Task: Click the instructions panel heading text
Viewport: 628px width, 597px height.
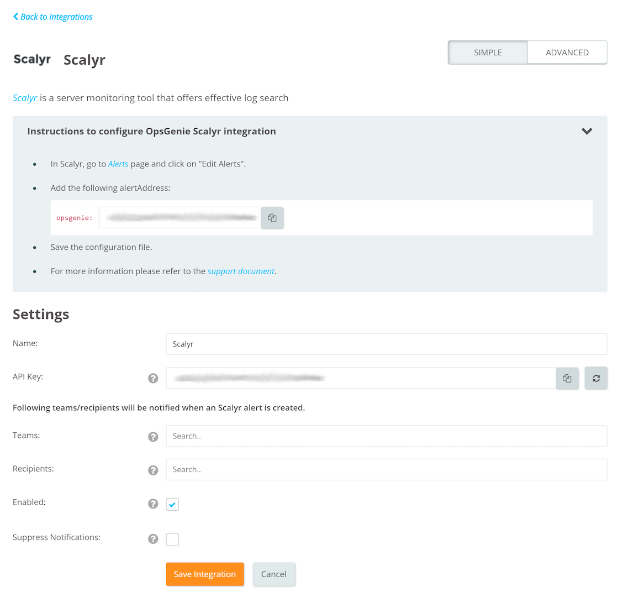Action: pos(151,131)
